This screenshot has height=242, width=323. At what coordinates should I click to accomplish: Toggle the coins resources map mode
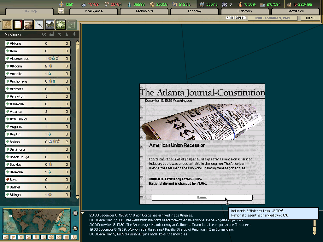[36, 237]
